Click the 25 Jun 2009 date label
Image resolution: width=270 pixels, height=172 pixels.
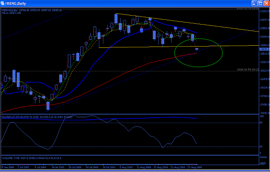[7, 167]
